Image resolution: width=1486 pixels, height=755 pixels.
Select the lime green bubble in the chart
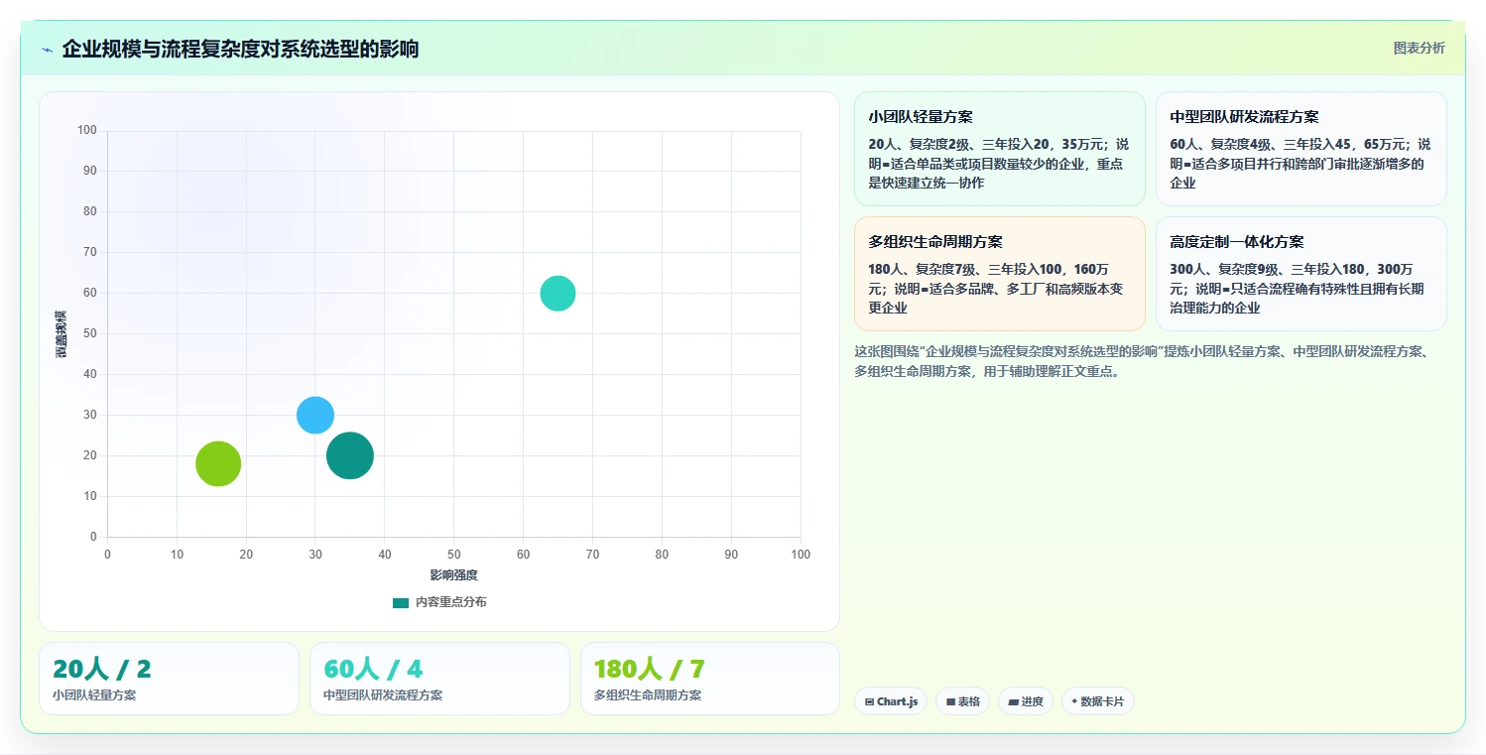tap(218, 463)
